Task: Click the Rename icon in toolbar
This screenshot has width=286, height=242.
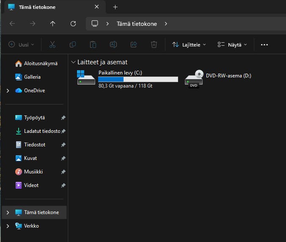Action: pos(113,44)
